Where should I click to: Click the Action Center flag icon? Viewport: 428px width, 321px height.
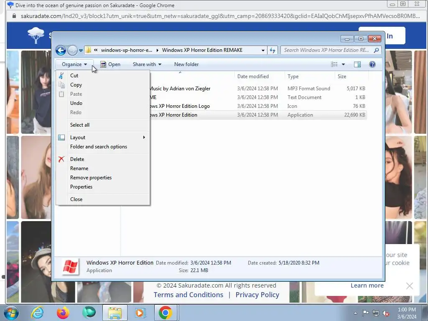[x=365, y=313]
